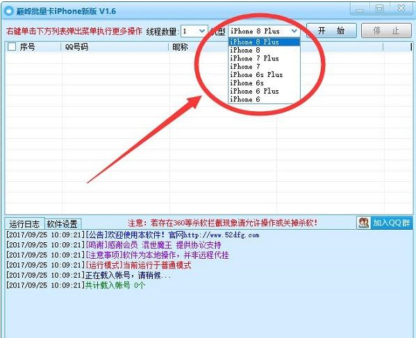This screenshot has height=338, width=416.
Task: Close the 巅峰批量卡iPhone window
Action: 401,9
